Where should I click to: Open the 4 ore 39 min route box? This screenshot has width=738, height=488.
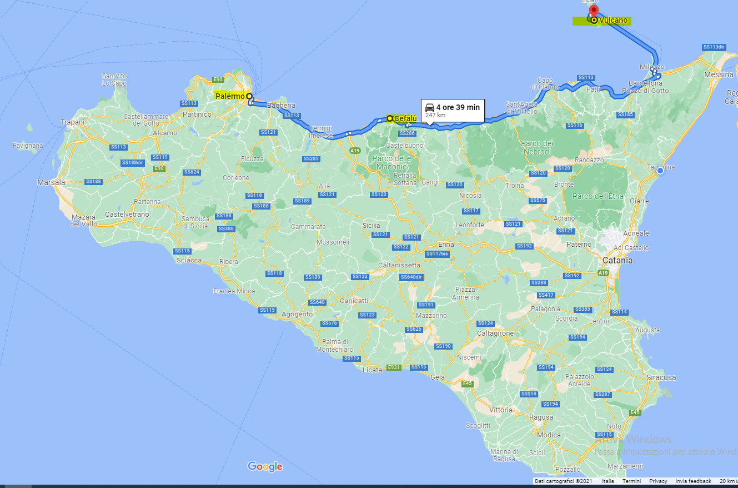click(x=453, y=111)
